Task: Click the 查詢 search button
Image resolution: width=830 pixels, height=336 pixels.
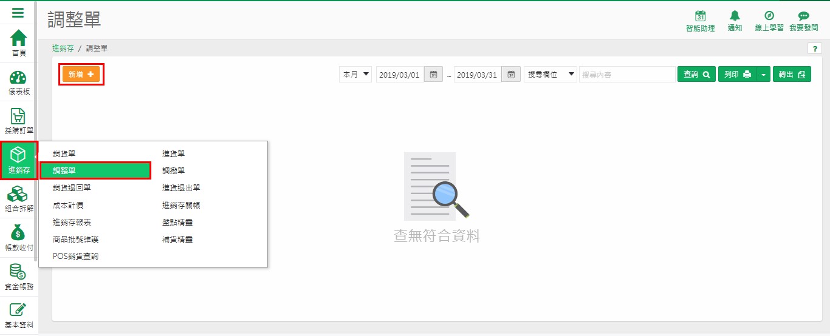Action: click(x=696, y=74)
